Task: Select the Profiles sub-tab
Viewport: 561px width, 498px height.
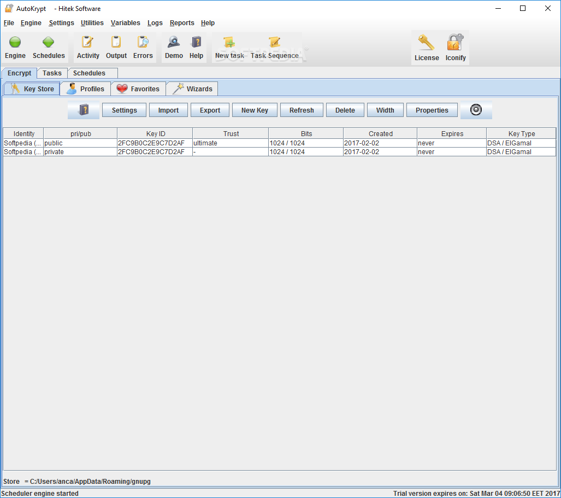Action: coord(85,89)
